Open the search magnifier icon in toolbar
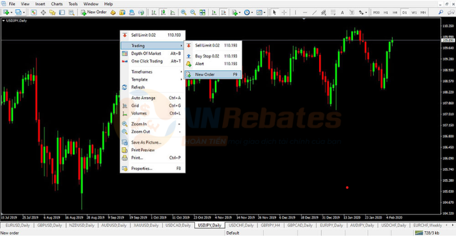 441,12
